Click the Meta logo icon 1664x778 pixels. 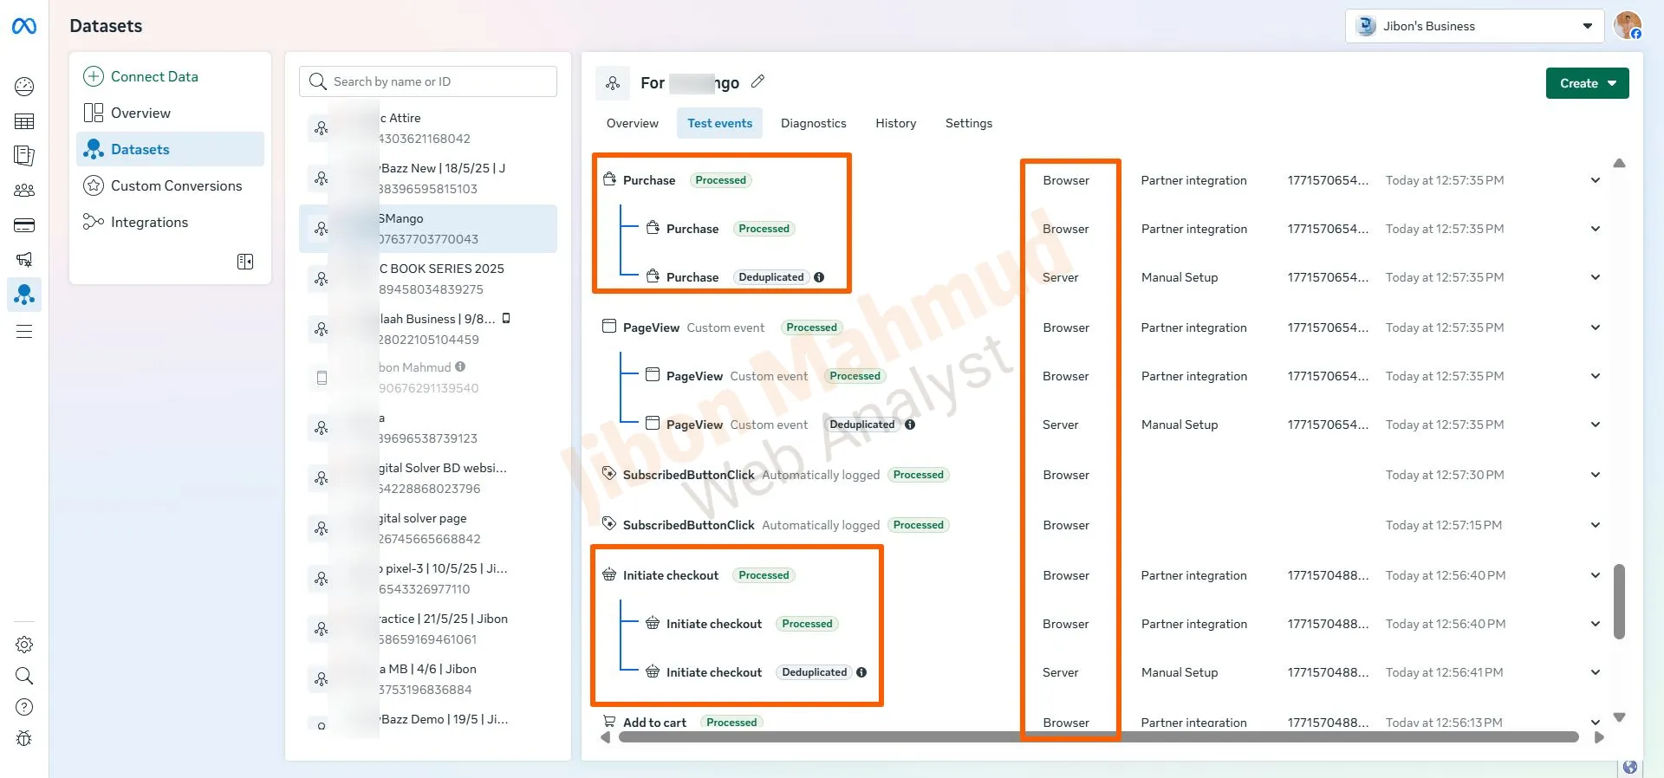pos(24,27)
